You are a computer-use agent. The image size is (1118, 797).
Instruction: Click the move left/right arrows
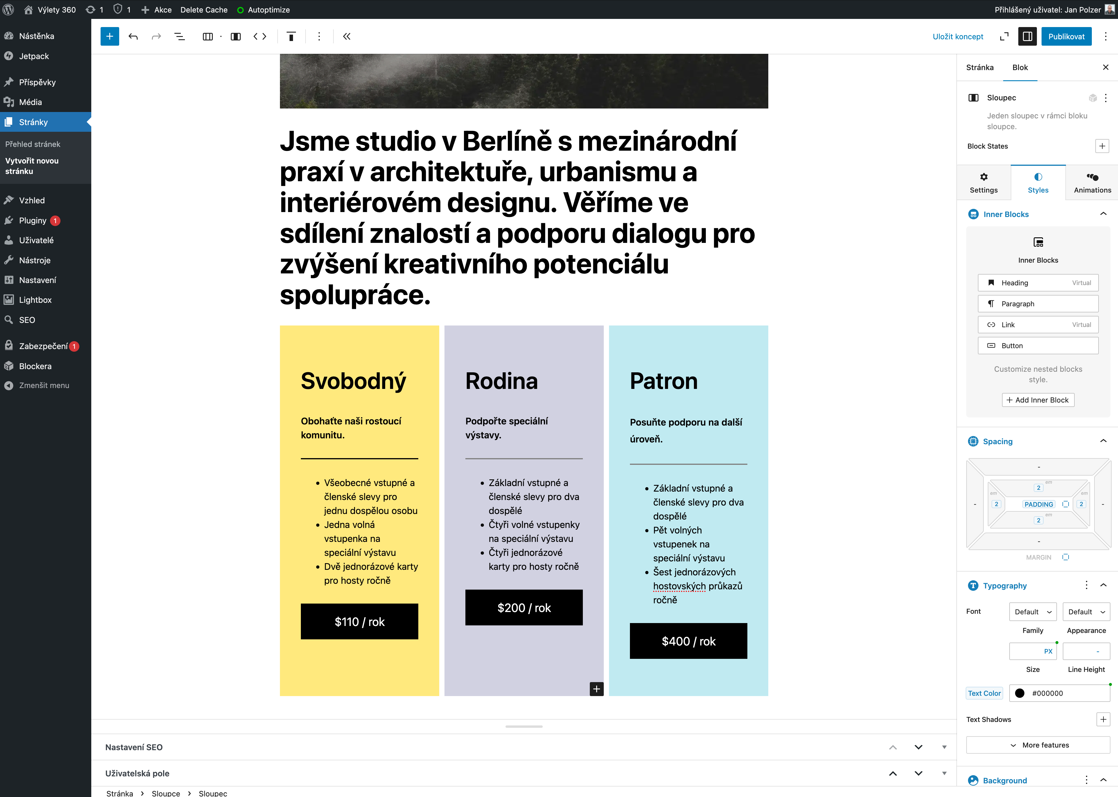pos(260,36)
